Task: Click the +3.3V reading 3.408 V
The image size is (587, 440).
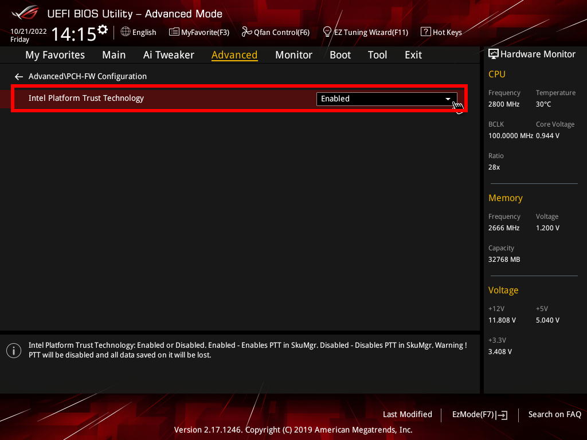Action: 500,352
